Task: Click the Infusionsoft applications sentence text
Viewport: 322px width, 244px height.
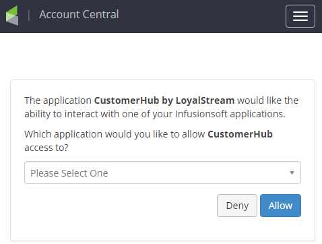Action: 155,114
